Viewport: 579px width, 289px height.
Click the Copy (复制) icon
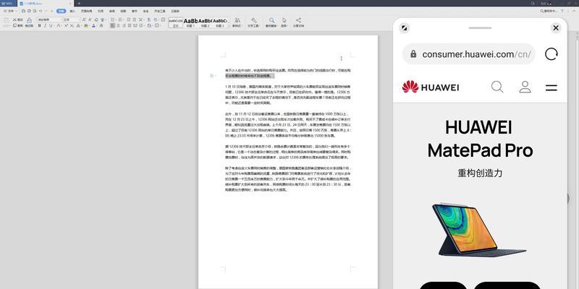pyautogui.click(x=14, y=26)
